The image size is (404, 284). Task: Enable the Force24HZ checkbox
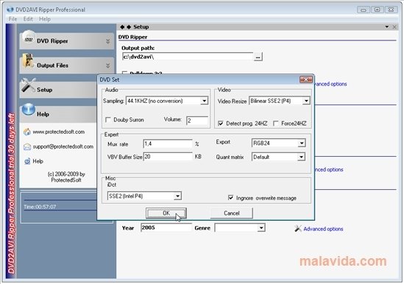point(276,124)
